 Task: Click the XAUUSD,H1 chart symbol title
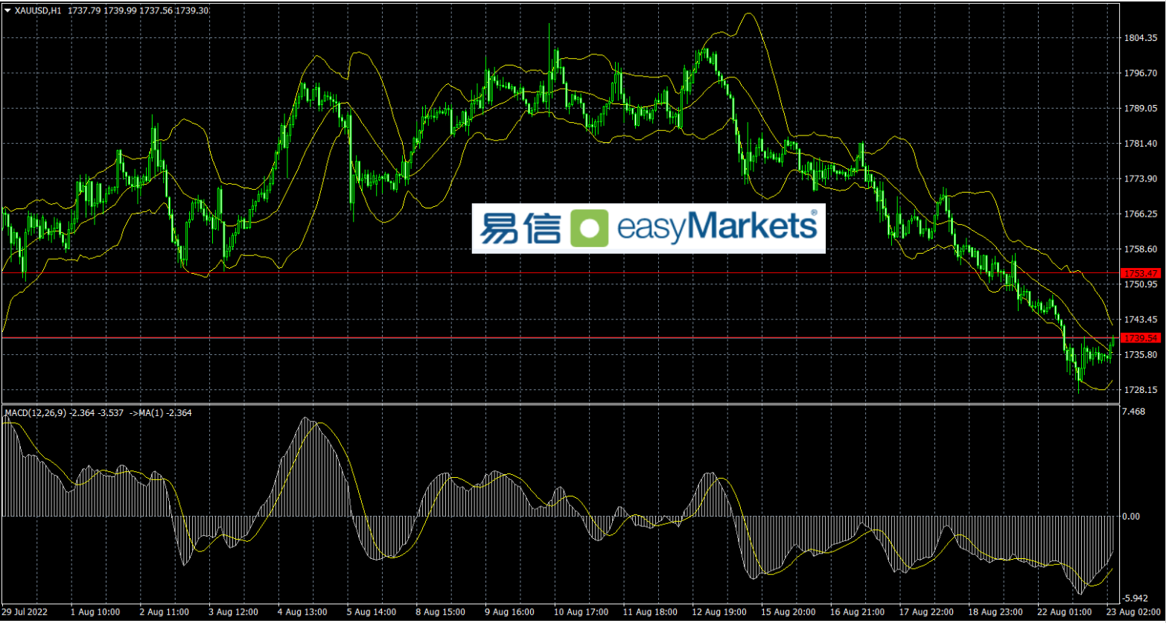[x=38, y=10]
